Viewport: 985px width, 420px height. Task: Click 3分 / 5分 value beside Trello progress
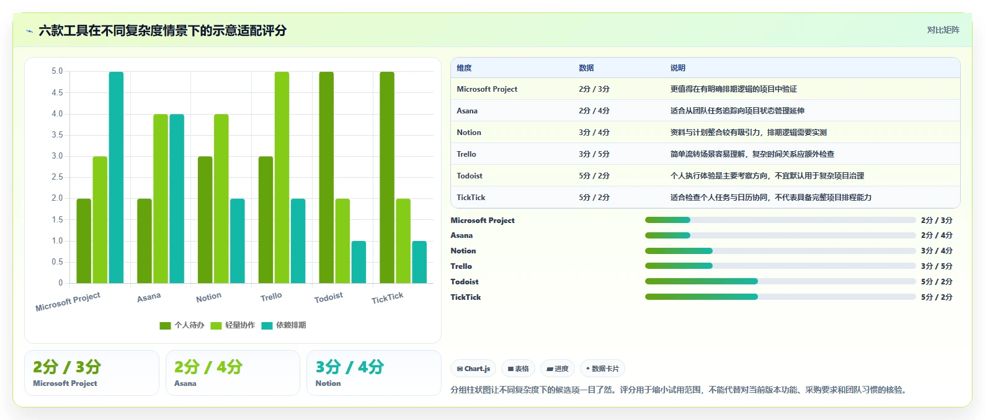(937, 266)
